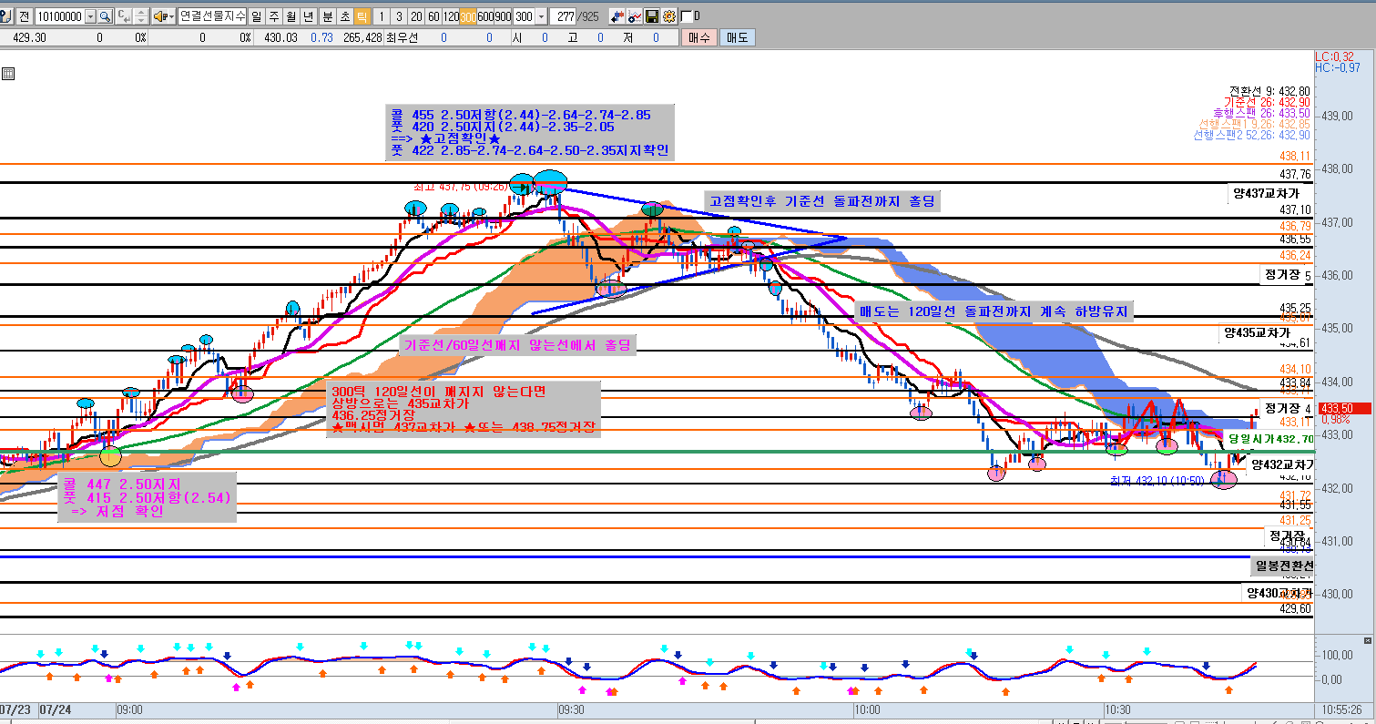Switch to the 120 tick interval
1376x724 pixels.
pyautogui.click(x=451, y=16)
